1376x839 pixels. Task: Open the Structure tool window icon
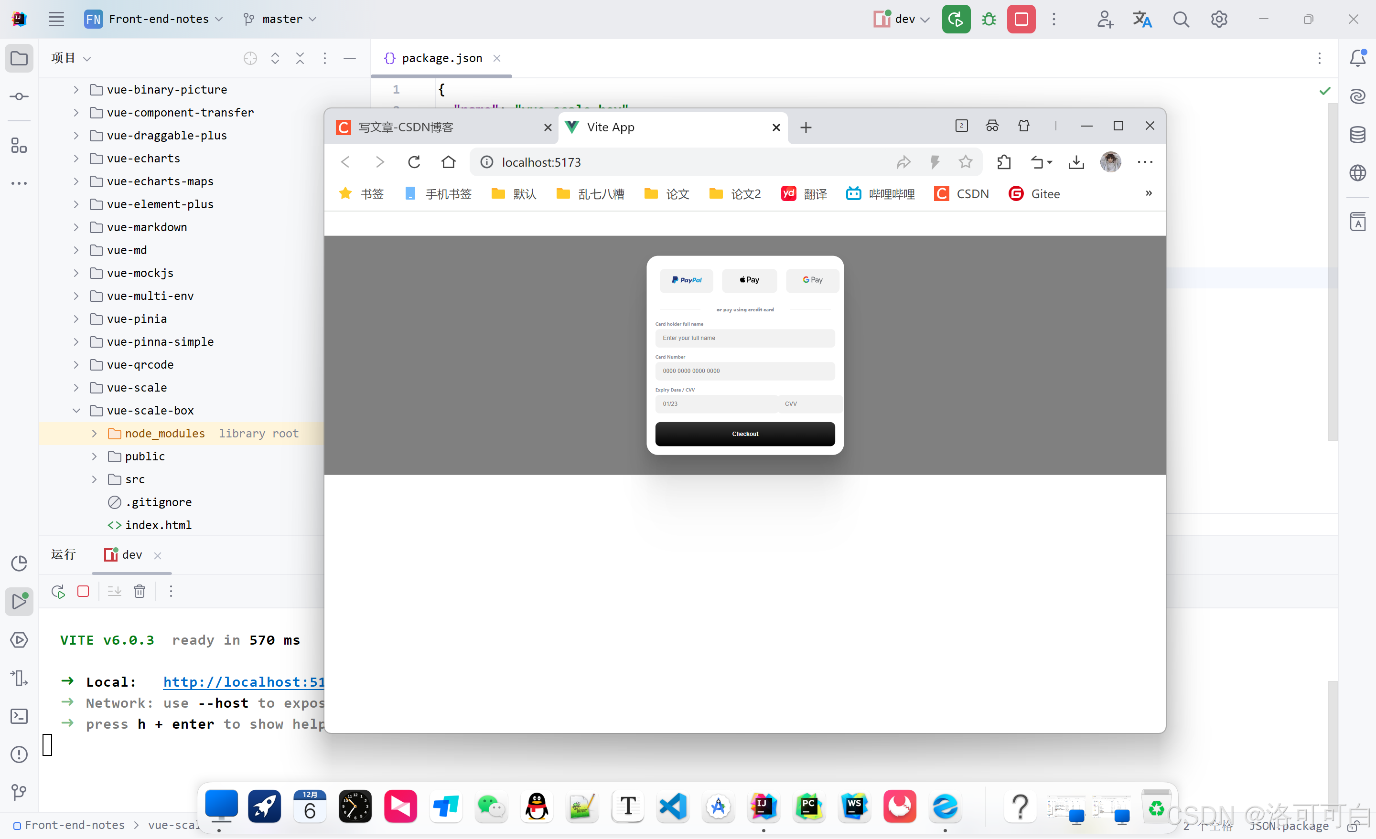pyautogui.click(x=19, y=145)
